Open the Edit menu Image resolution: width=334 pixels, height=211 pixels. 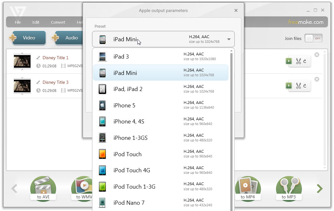coord(36,22)
